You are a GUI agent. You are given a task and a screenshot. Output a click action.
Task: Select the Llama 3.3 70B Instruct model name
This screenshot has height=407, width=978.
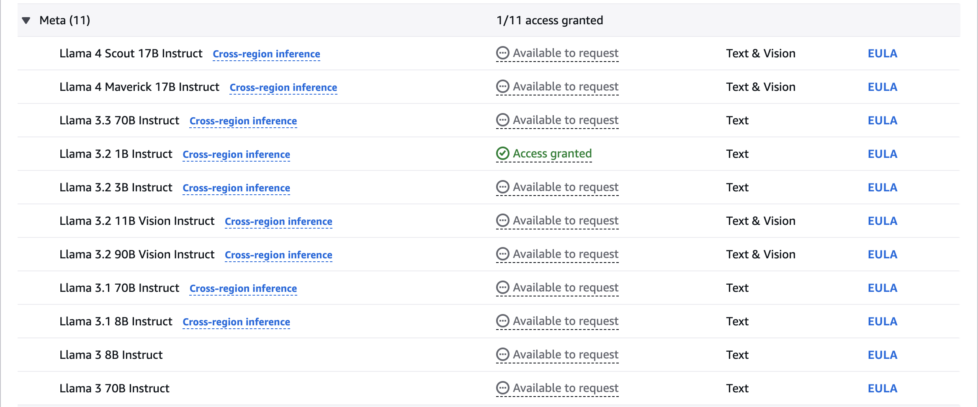[119, 121]
